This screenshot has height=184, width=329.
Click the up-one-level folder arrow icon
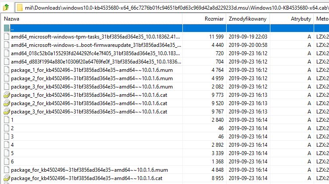click(6, 7)
